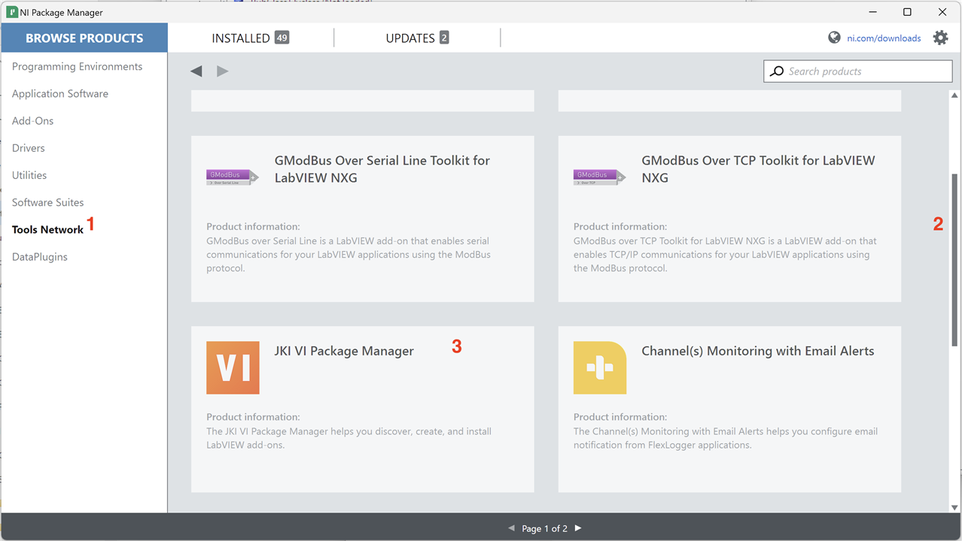Click JKI VI Package Manager description text
Image resolution: width=962 pixels, height=541 pixels.
click(x=349, y=438)
